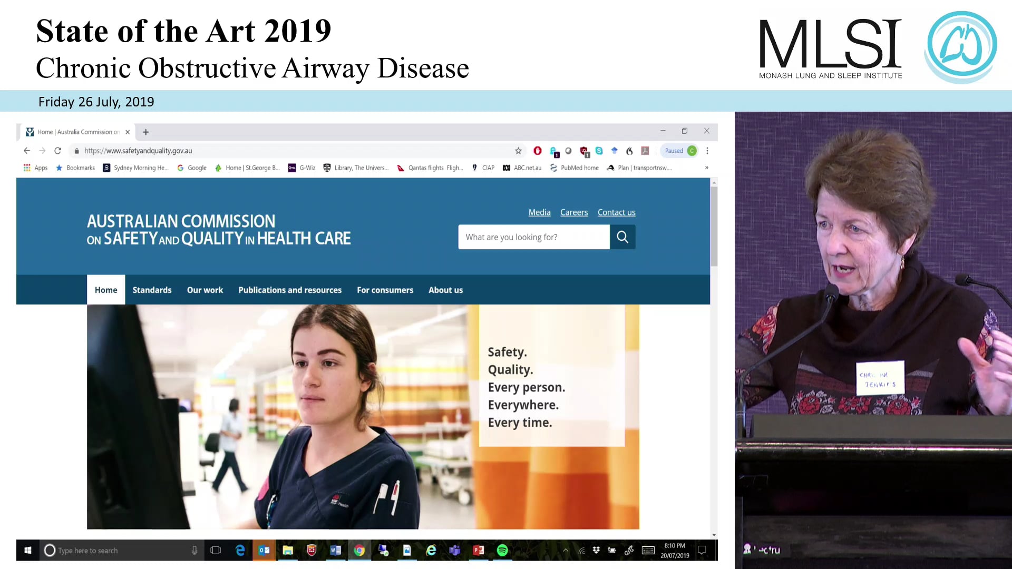Bookmark this page with the star icon
Image resolution: width=1012 pixels, height=569 pixels.
point(518,151)
